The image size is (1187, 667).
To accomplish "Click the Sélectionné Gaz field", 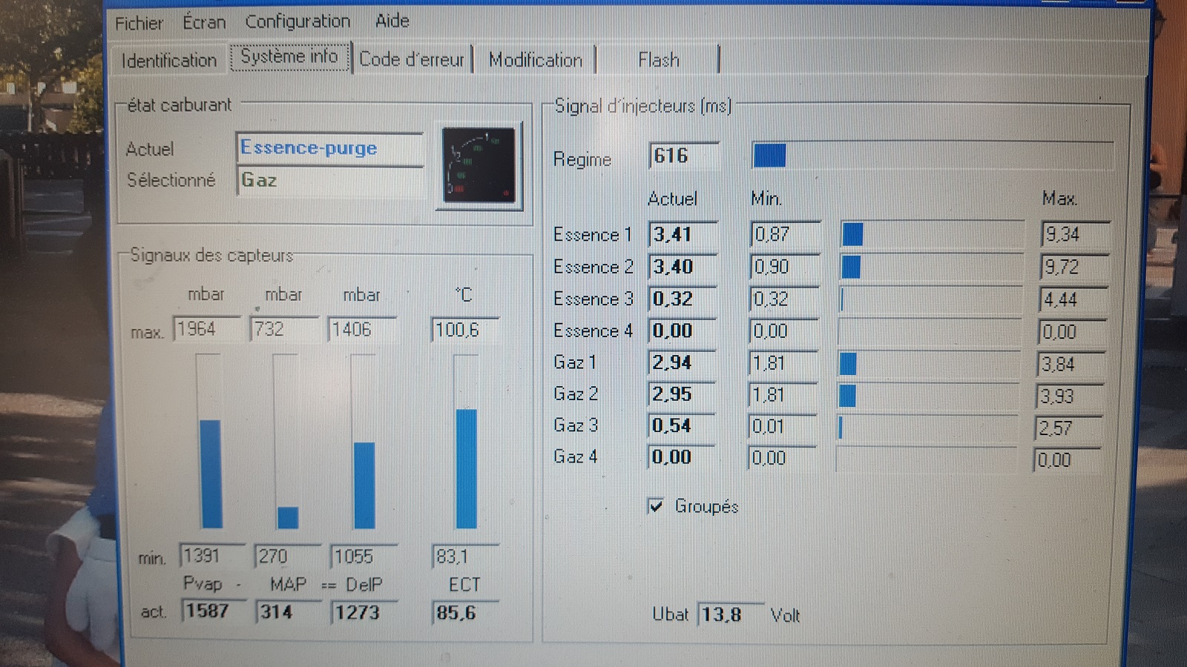I will tap(329, 180).
